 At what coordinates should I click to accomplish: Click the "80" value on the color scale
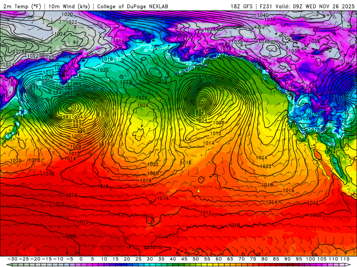(264, 259)
